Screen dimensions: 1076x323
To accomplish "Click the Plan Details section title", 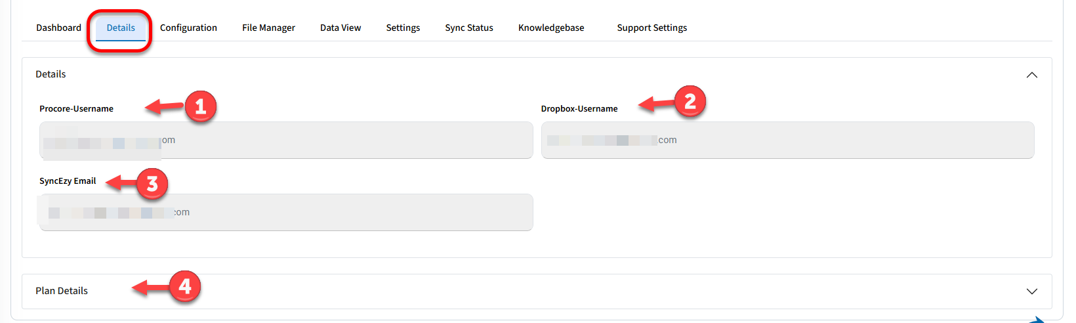I will click(62, 291).
